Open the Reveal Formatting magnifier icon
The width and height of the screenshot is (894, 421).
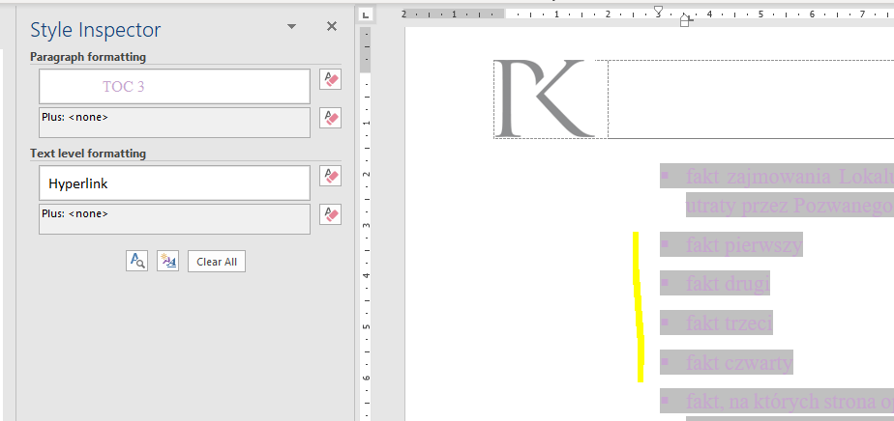click(136, 261)
